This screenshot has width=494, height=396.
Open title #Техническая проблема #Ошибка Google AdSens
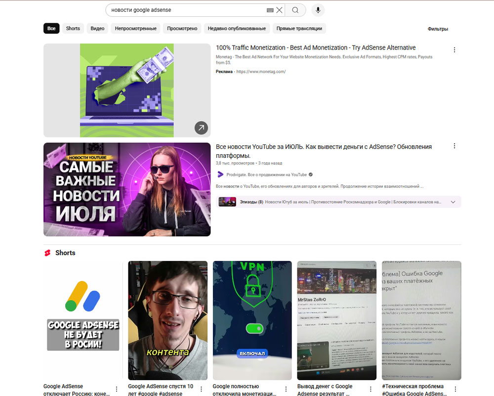click(414, 390)
